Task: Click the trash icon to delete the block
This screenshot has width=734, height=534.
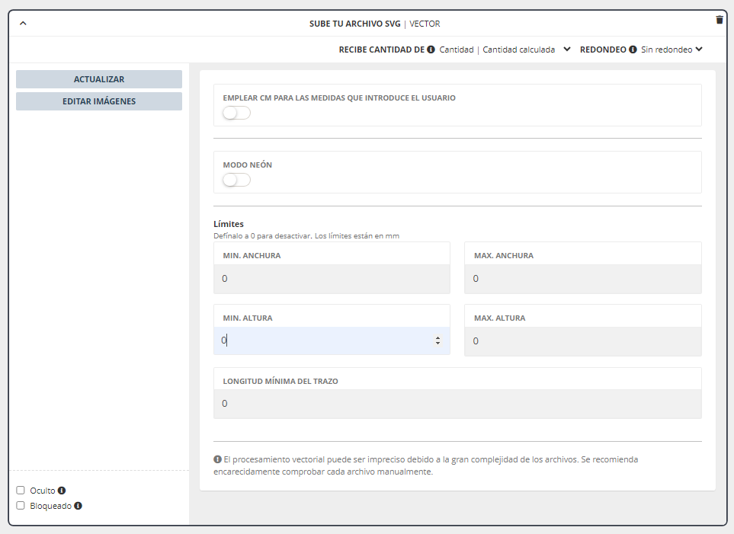Action: click(x=720, y=21)
